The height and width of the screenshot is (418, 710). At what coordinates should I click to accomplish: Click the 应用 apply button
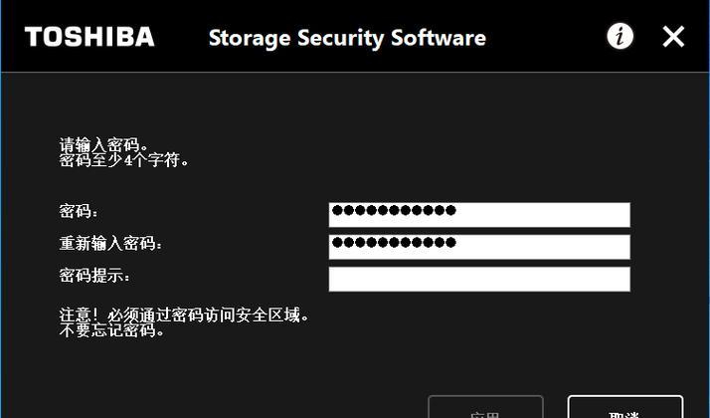click(x=486, y=407)
